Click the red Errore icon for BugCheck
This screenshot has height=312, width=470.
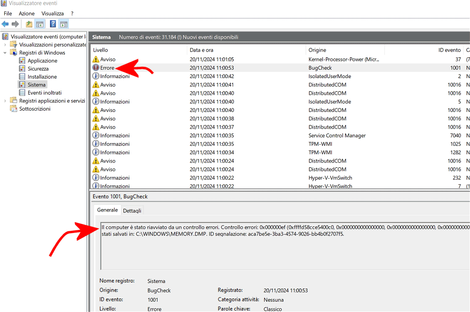(x=95, y=68)
